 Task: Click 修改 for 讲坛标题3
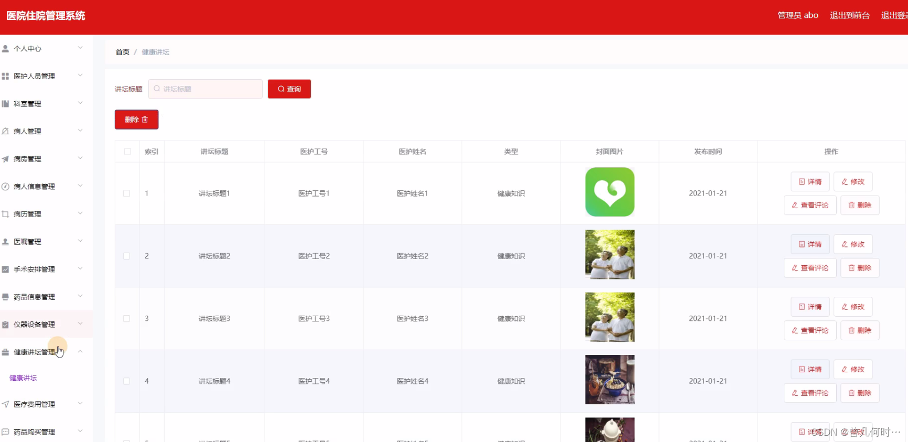click(x=853, y=307)
